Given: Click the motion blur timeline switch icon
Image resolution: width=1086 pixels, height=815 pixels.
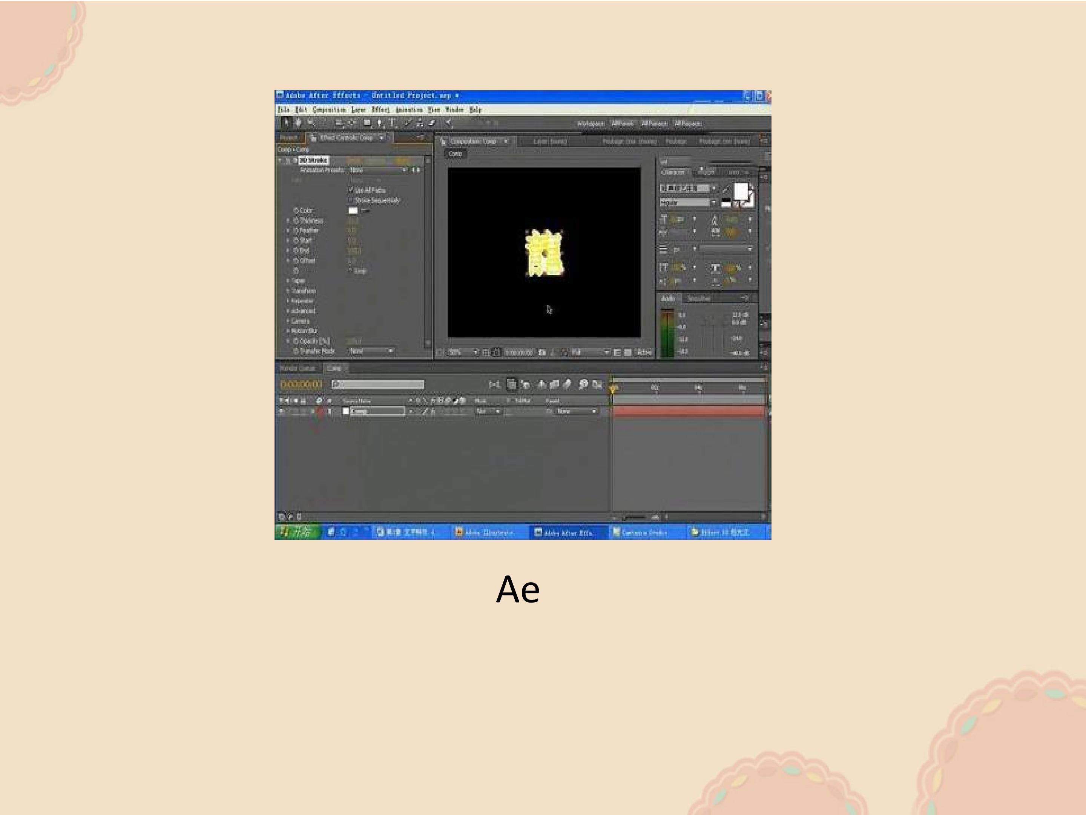Looking at the screenshot, I should tap(568, 384).
